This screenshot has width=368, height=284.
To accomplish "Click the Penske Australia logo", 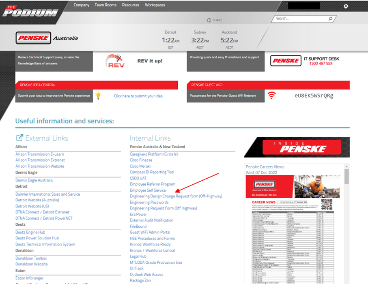I will point(47,38).
